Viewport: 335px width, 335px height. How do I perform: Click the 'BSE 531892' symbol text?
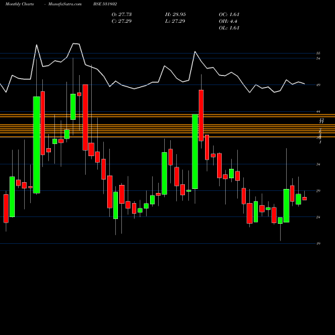point(105,4)
